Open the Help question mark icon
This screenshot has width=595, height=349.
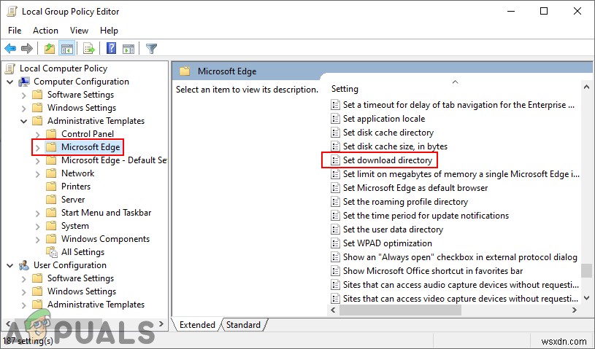(111, 48)
